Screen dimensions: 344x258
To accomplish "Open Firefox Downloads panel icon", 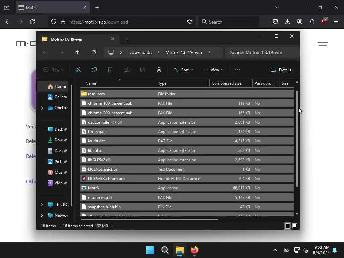I will click(288, 21).
